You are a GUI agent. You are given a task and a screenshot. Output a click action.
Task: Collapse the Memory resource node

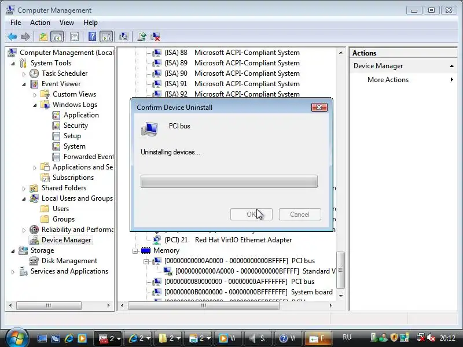[x=135, y=251]
